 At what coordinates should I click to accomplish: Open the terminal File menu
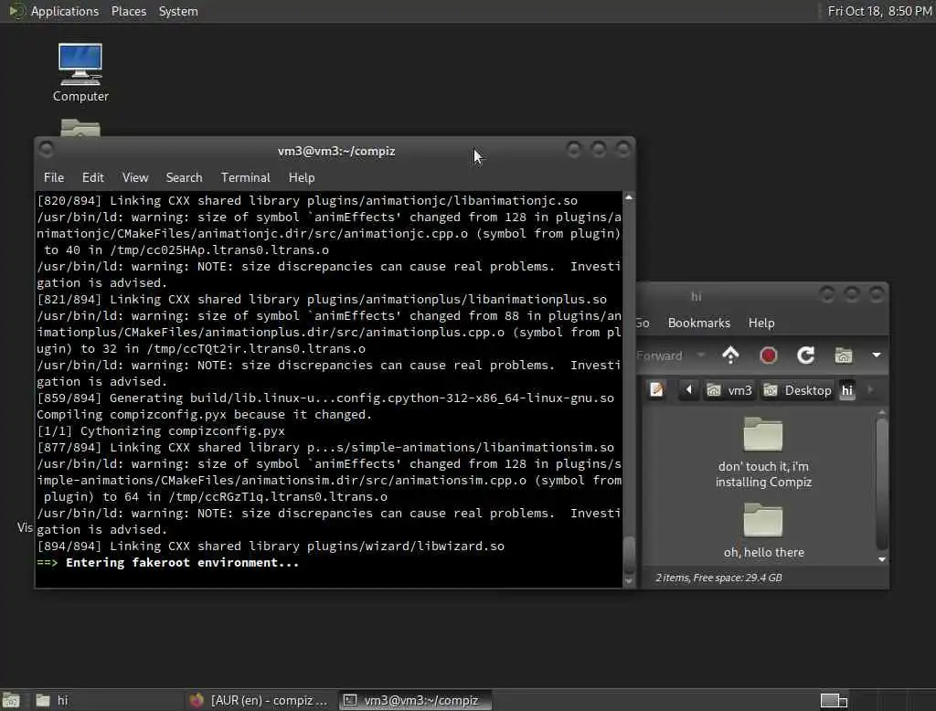54,178
